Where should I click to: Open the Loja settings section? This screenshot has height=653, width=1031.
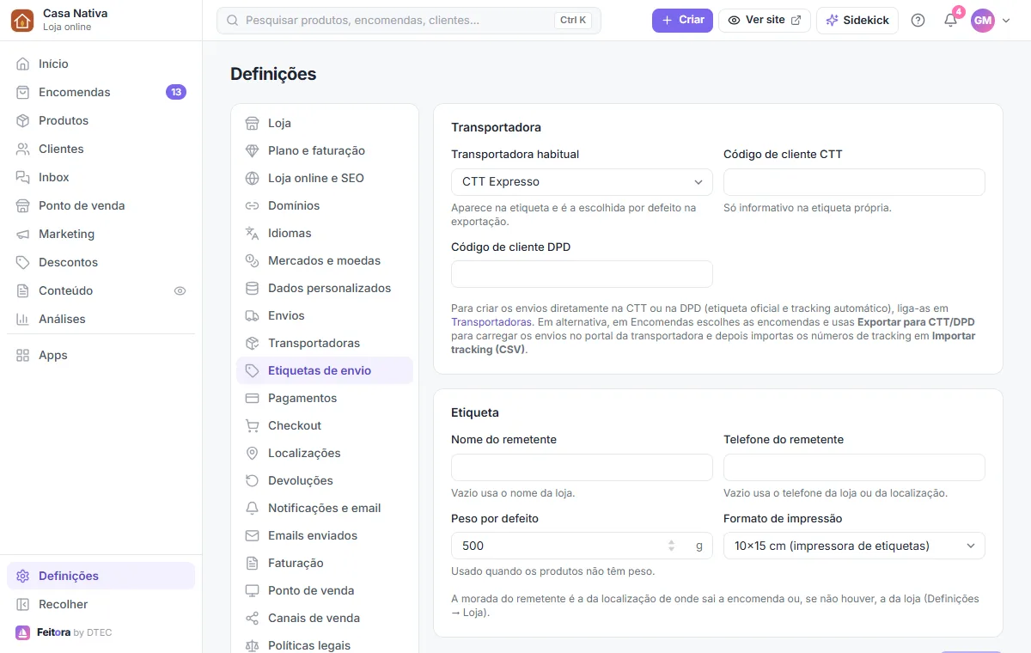click(325, 123)
